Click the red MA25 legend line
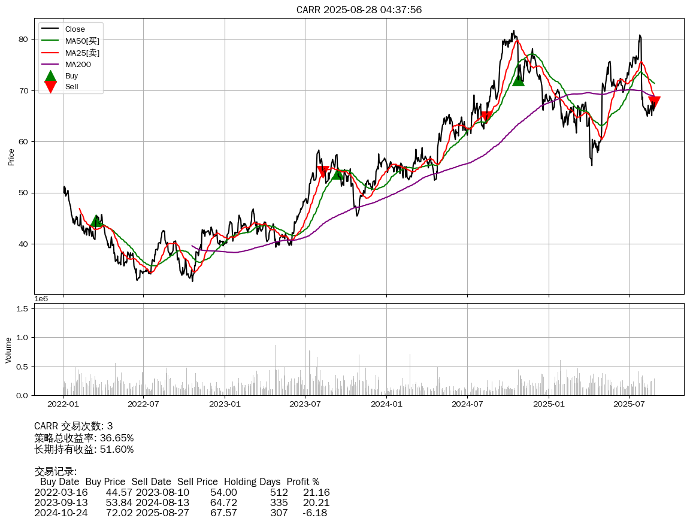This screenshot has width=690, height=524. click(x=51, y=53)
